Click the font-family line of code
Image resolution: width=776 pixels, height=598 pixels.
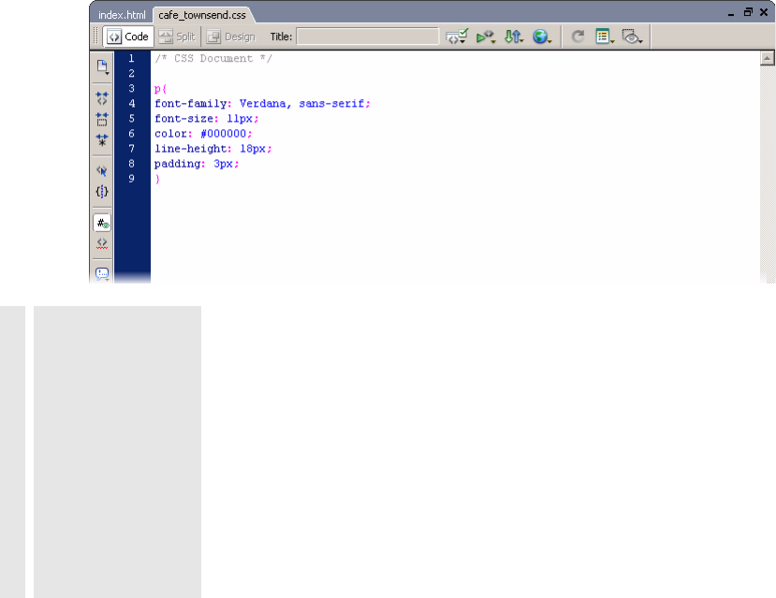point(262,103)
